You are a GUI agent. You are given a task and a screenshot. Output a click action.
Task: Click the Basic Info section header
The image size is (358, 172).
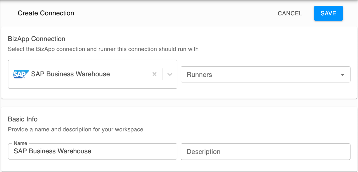pyautogui.click(x=23, y=119)
